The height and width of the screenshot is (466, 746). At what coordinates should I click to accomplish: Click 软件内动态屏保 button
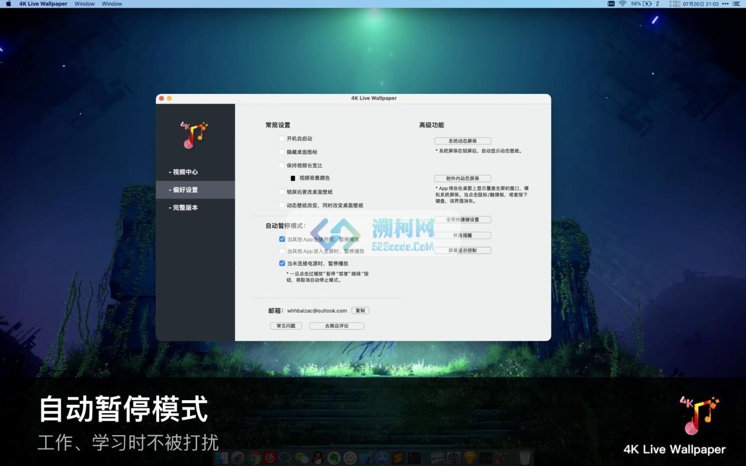click(463, 178)
